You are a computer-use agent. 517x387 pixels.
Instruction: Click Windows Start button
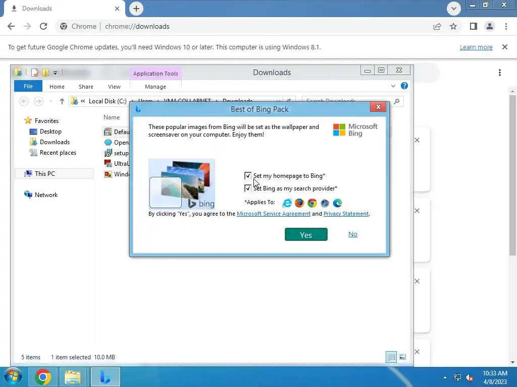pos(13,377)
